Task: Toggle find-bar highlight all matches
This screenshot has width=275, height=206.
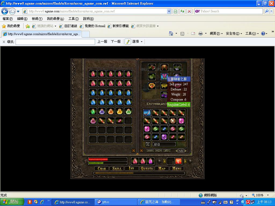Action: [x=128, y=42]
